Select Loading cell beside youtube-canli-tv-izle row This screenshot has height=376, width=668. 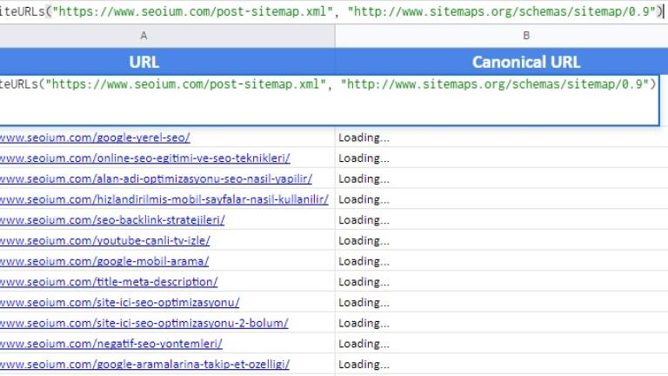[x=501, y=240]
